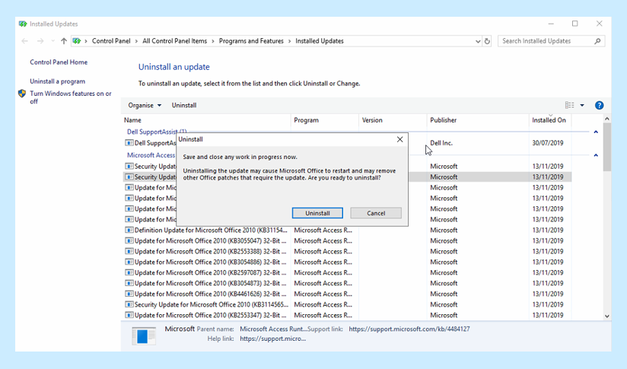The height and width of the screenshot is (369, 627).
Task: Select Update for Office 2010 KB2597087
Action: coord(347,272)
